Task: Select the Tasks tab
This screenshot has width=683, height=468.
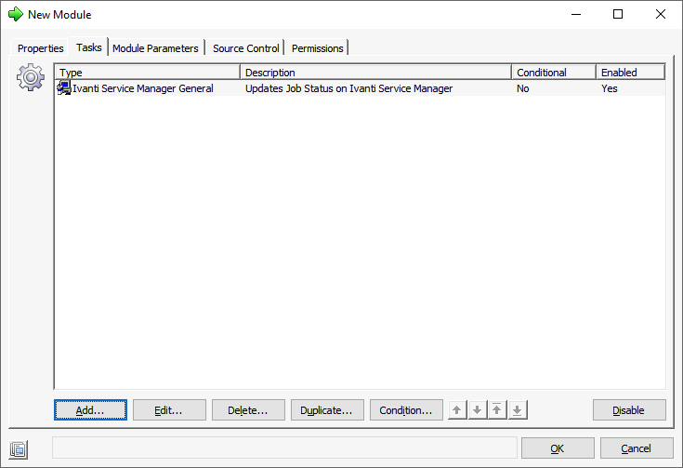Action: pyautogui.click(x=89, y=47)
